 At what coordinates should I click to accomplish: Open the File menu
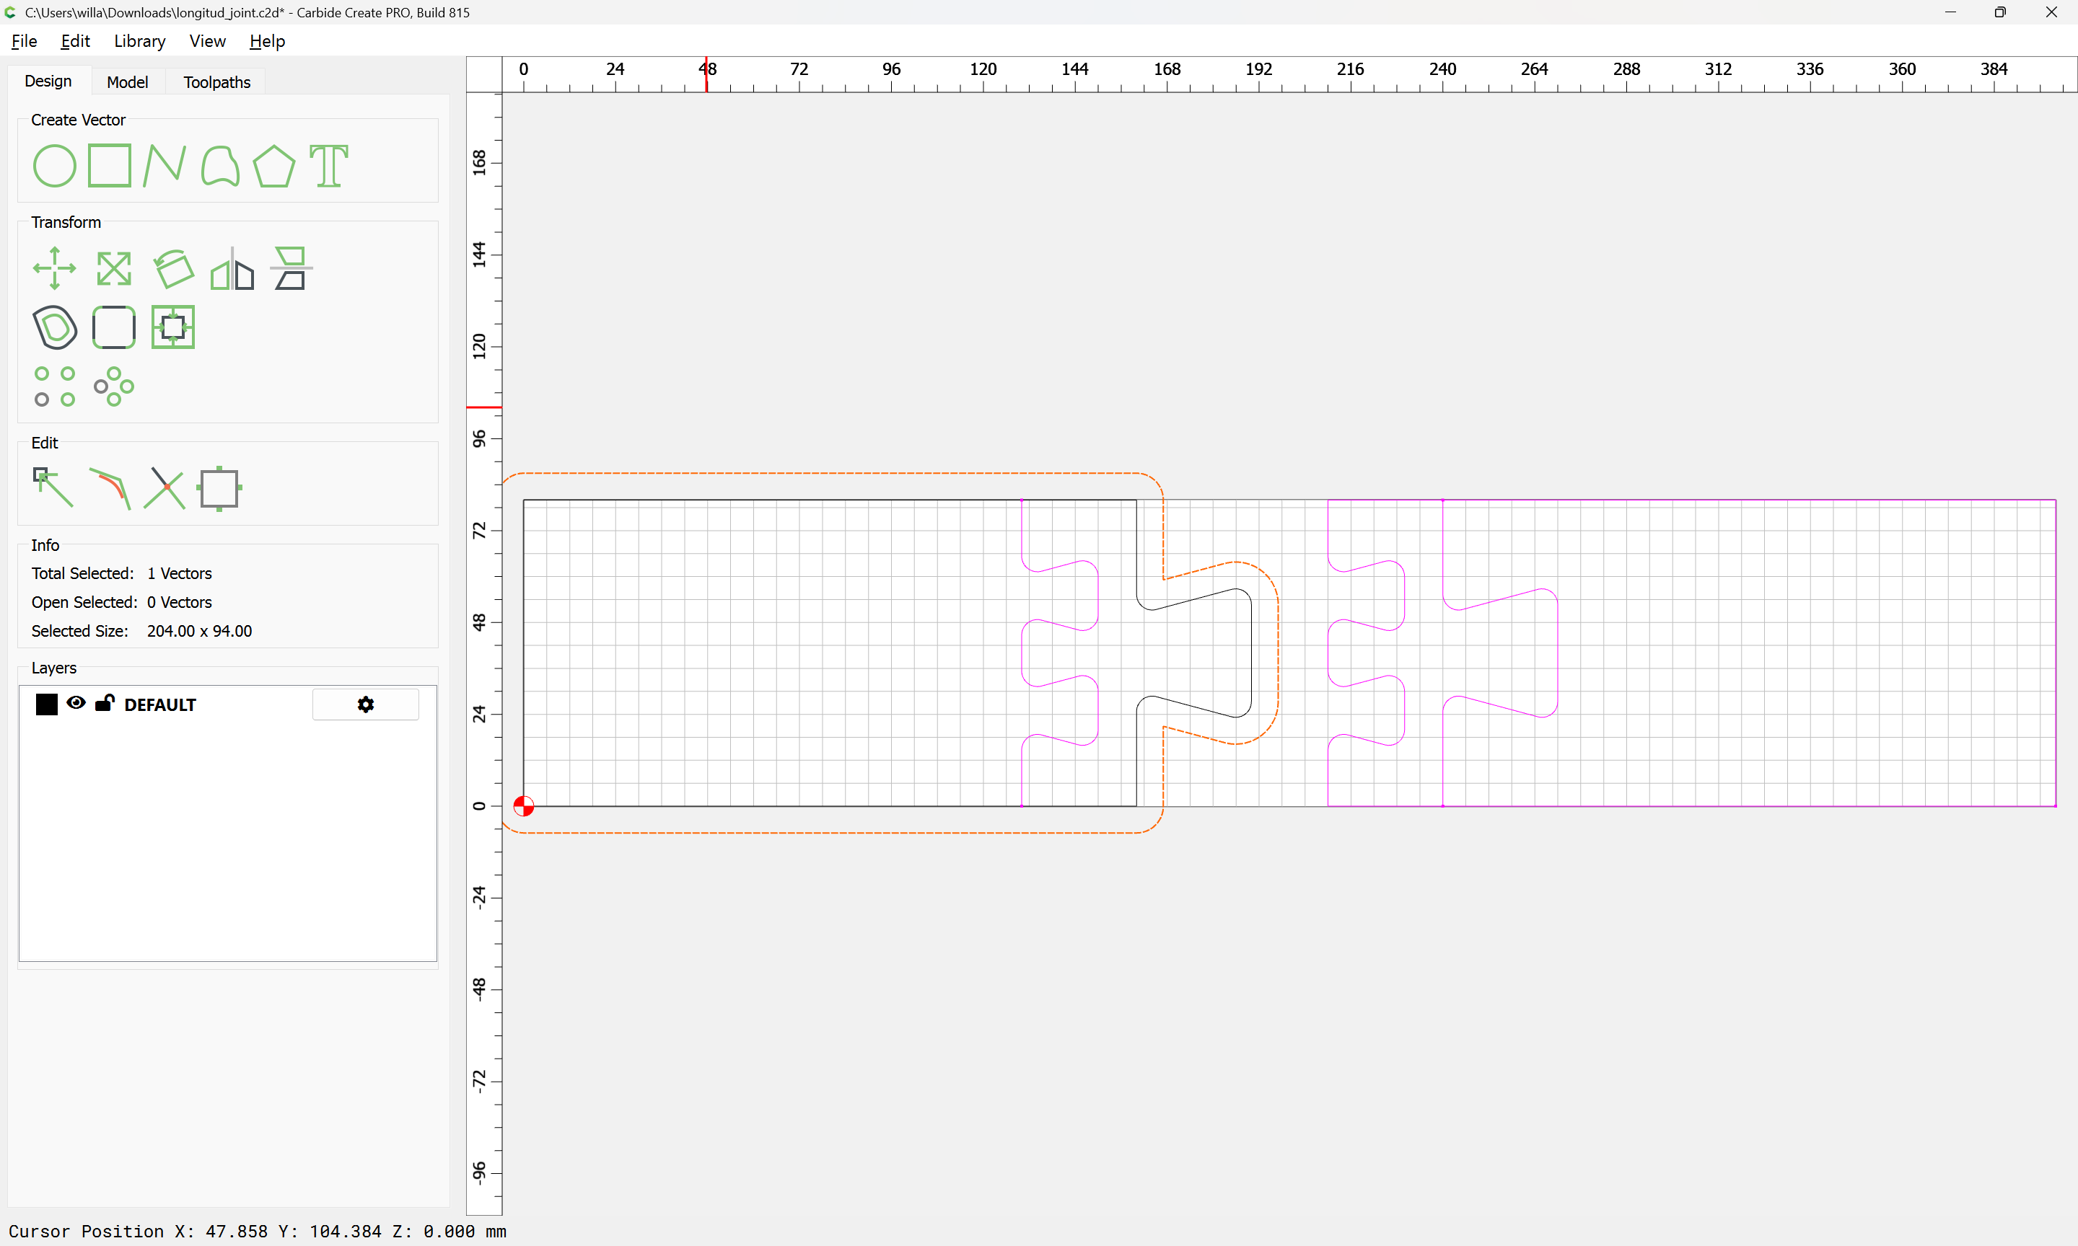pos(25,41)
